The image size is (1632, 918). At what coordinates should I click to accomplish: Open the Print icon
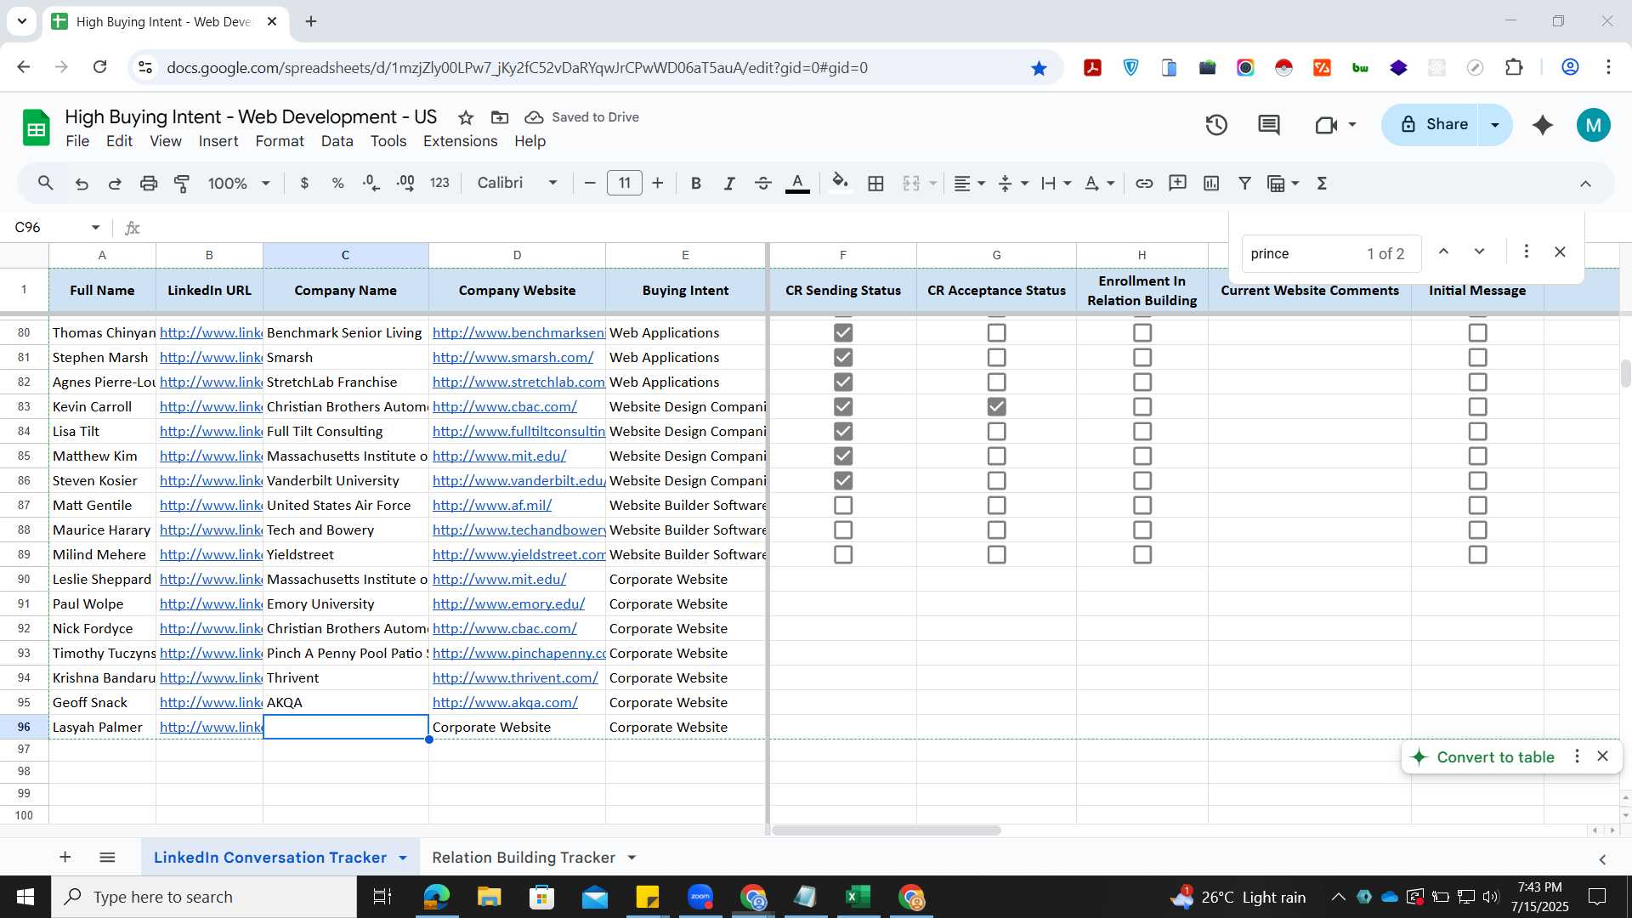tap(149, 184)
